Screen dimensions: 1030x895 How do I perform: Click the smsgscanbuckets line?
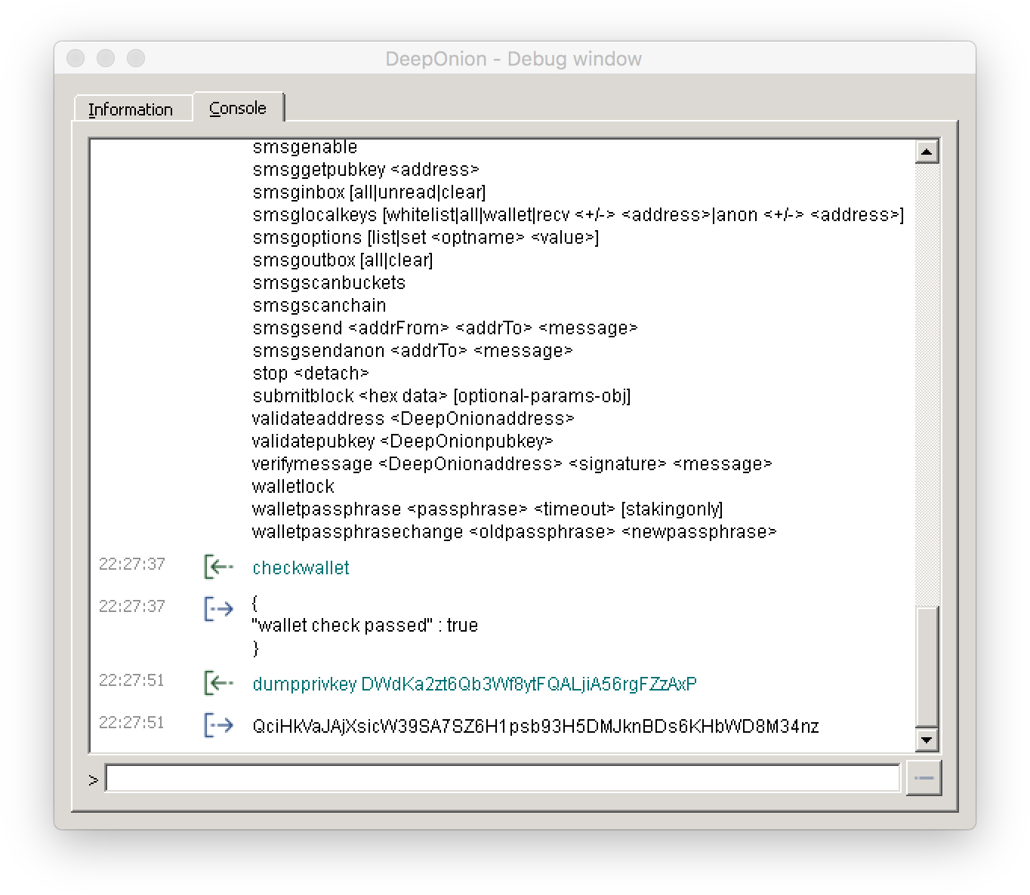[x=329, y=282]
